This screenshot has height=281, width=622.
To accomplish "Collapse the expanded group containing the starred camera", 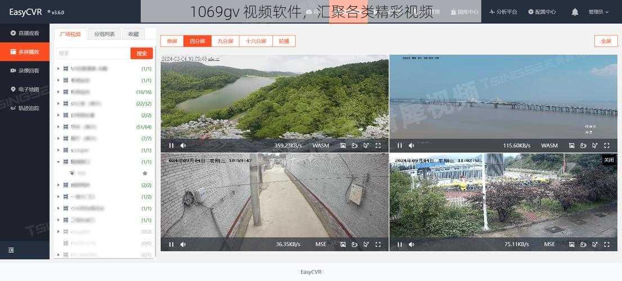I will tap(59, 162).
